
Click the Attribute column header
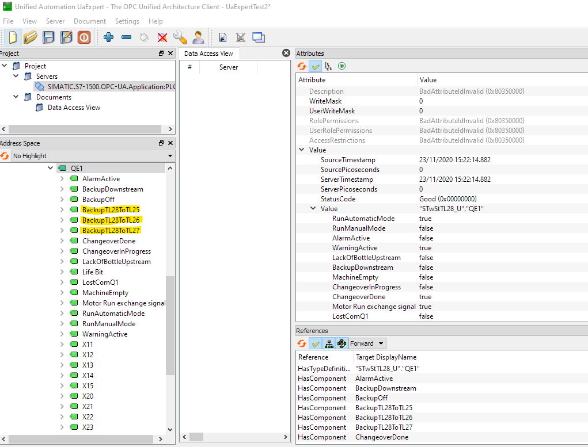[356, 80]
